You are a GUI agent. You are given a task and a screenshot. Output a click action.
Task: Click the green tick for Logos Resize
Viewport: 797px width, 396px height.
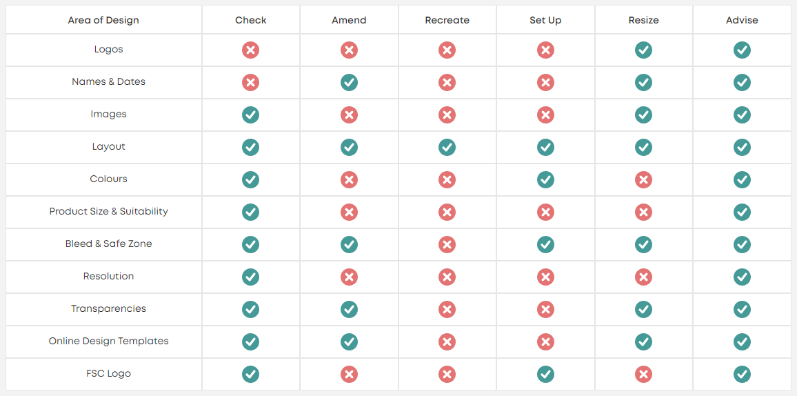(643, 50)
